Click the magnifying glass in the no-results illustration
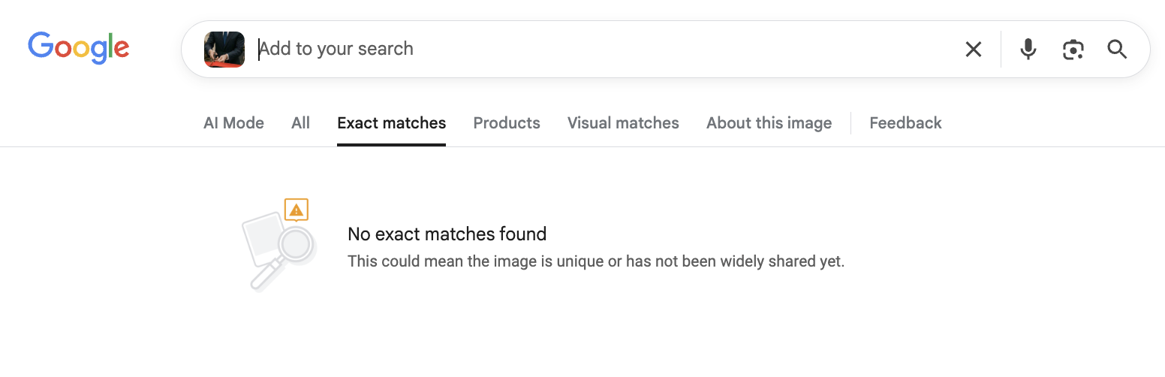Viewport: 1165px width, 377px height. [295, 244]
